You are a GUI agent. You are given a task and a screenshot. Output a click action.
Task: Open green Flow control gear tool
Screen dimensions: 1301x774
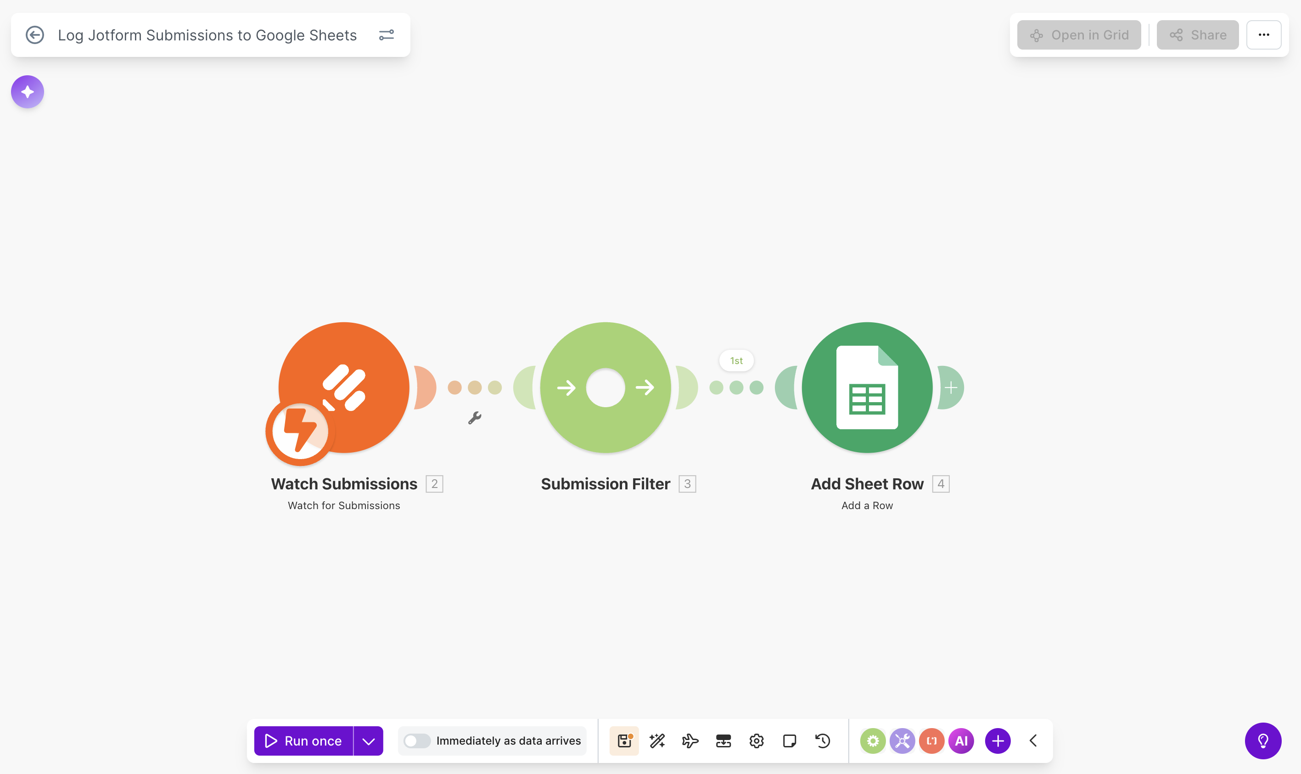(x=873, y=740)
